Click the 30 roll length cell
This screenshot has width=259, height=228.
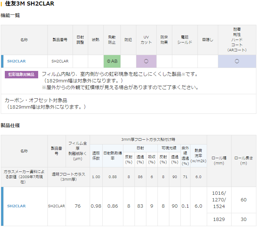(x=244, y=219)
